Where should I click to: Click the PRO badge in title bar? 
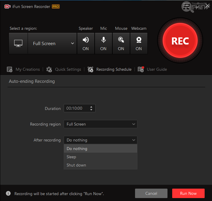56,6
